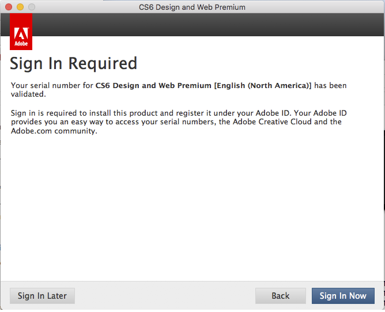The height and width of the screenshot is (312, 385).
Task: Click the grayed-out zoom window button
Action: click(x=32, y=7)
